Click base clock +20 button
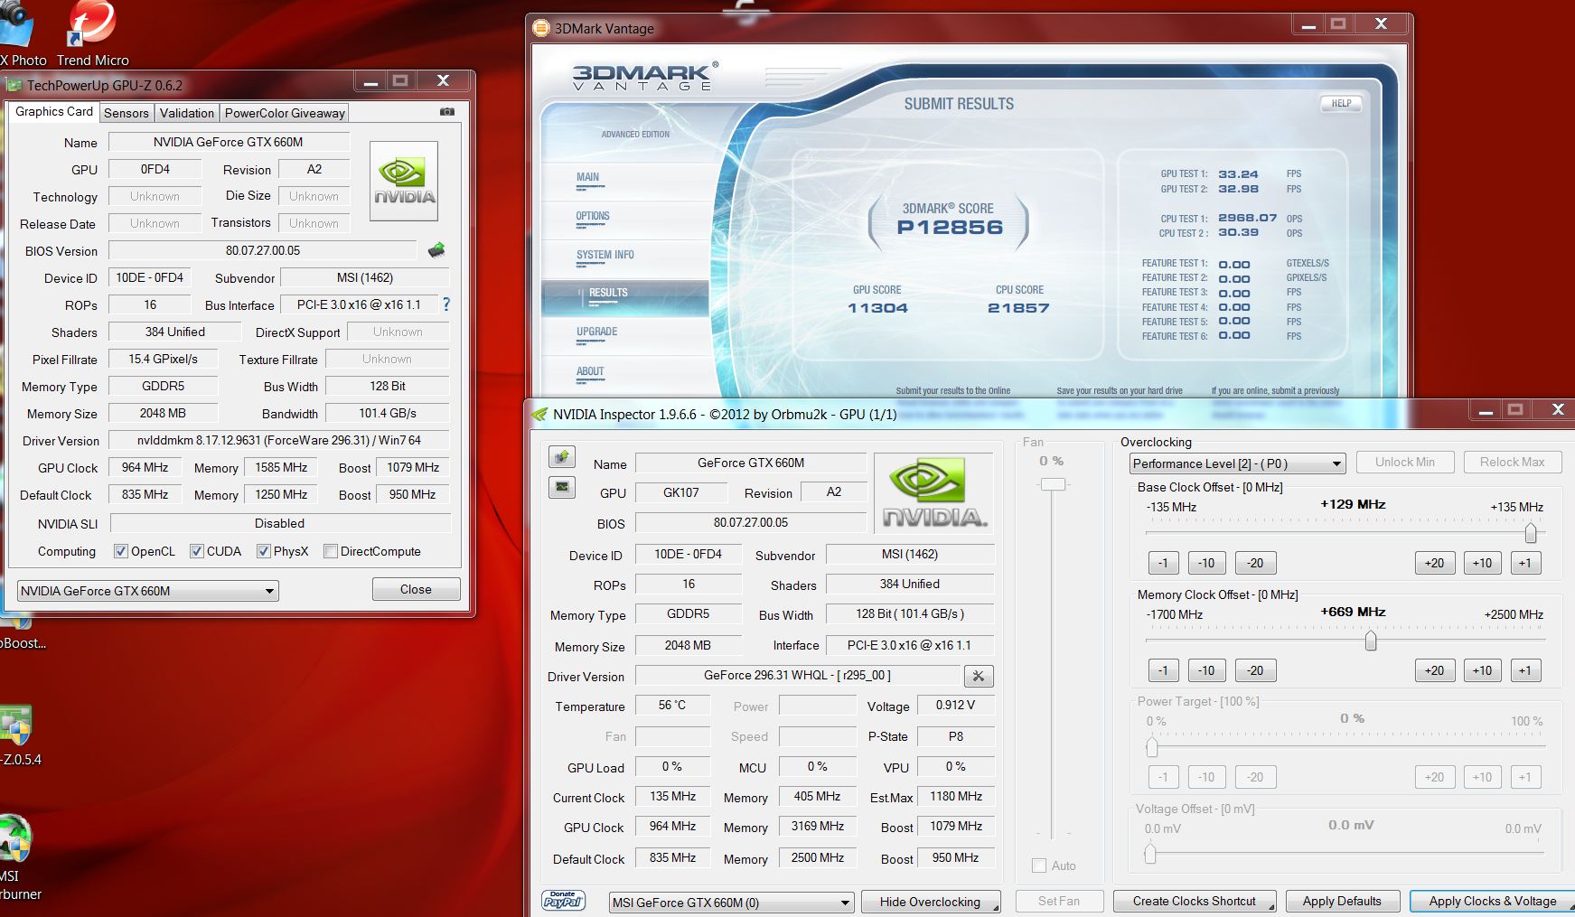This screenshot has width=1575, height=917. (x=1434, y=563)
